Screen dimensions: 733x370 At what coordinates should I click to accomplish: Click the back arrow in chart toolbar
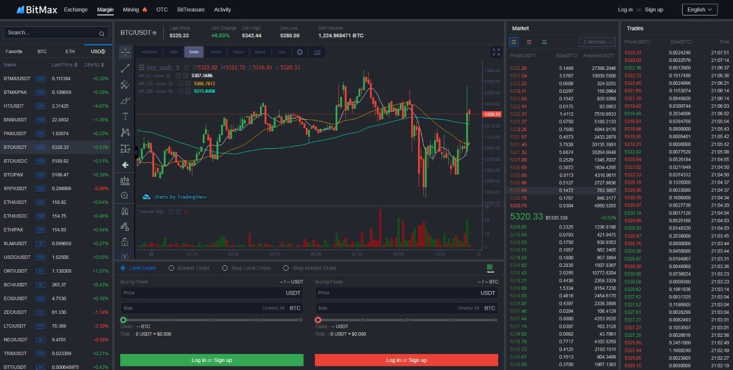click(125, 165)
